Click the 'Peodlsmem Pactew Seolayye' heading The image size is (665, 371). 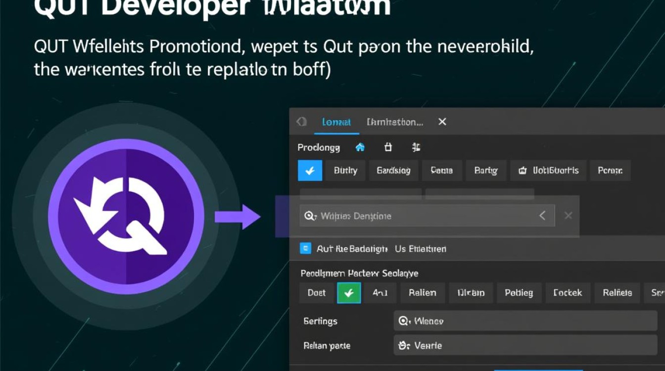(360, 273)
